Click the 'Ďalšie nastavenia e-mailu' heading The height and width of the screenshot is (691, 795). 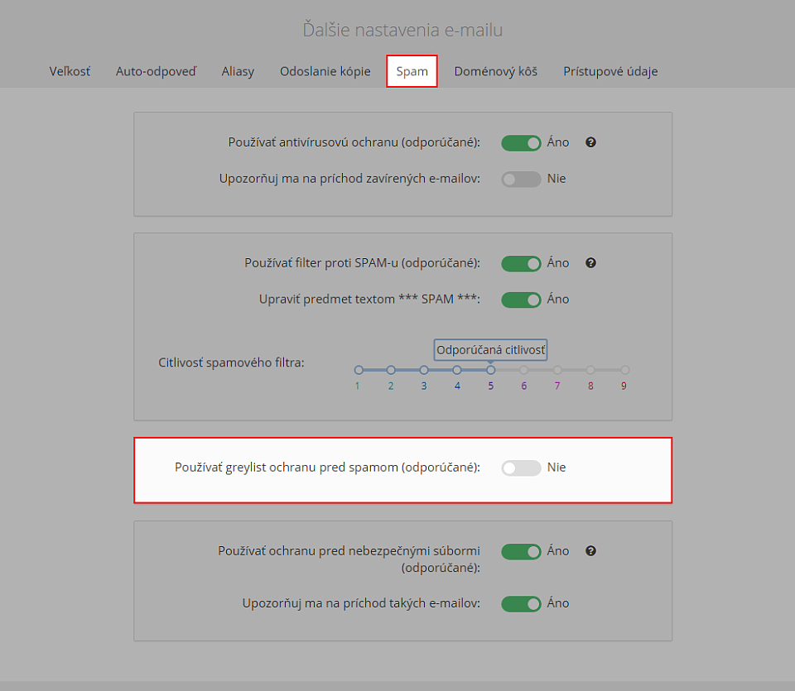[402, 30]
